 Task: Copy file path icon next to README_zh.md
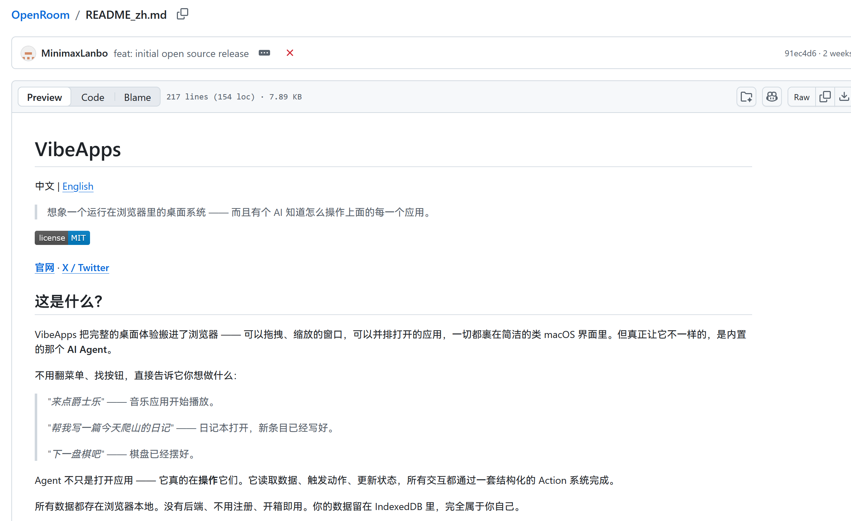coord(183,14)
